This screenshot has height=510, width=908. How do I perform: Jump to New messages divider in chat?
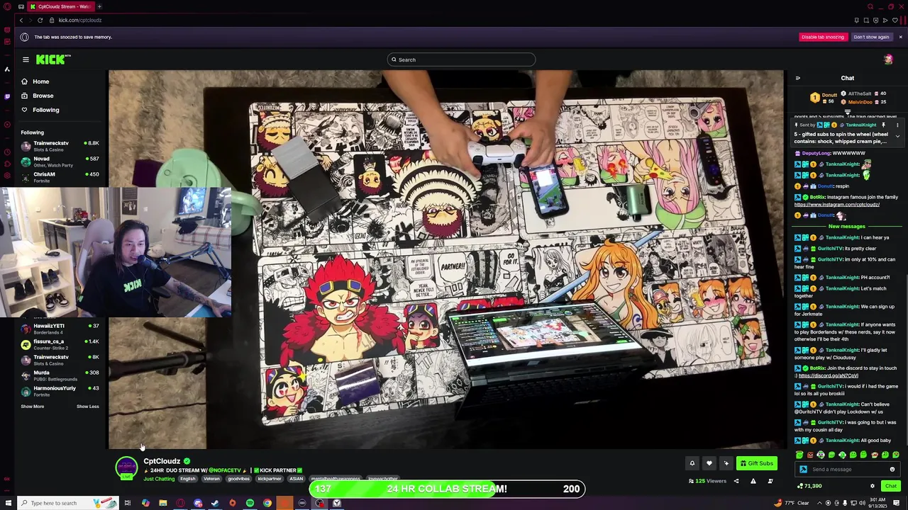[846, 227]
